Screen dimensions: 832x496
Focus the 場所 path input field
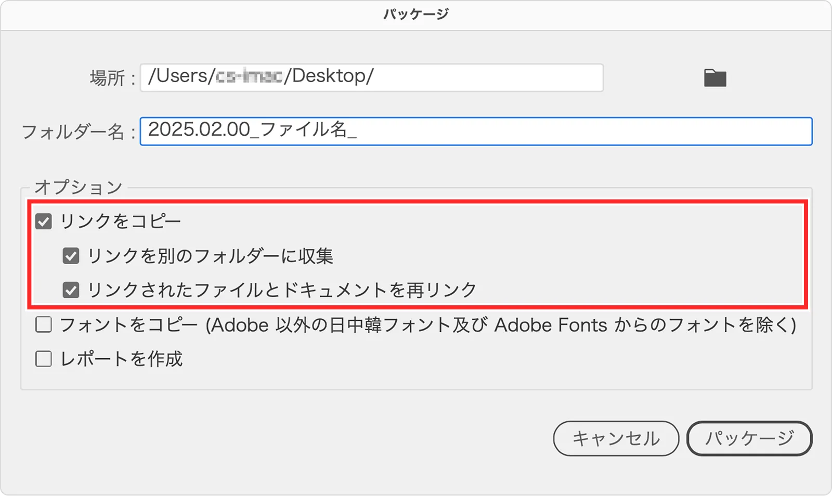point(372,77)
